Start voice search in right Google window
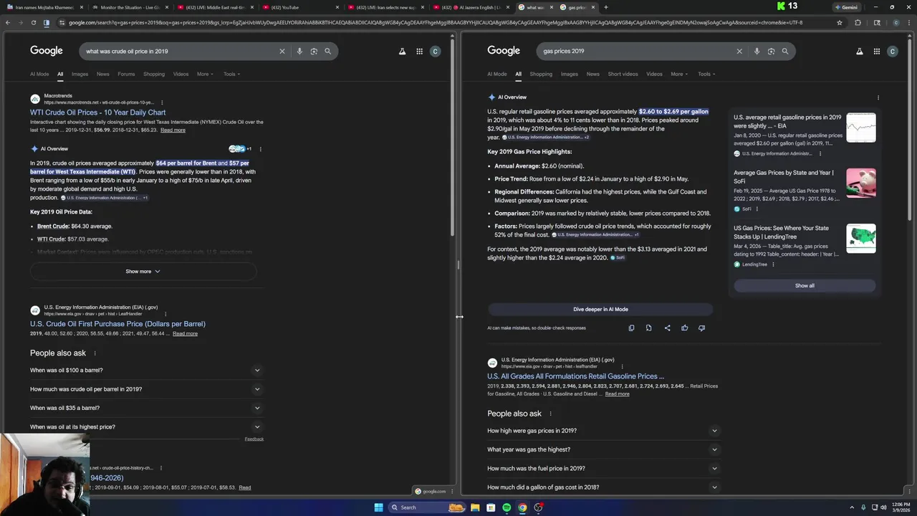Image resolution: width=917 pixels, height=516 pixels. click(757, 51)
